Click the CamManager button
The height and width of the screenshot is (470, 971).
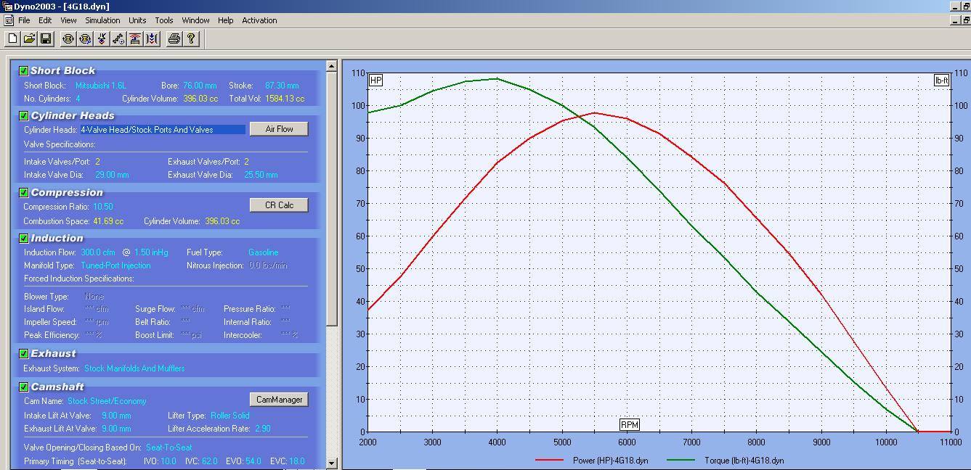pyautogui.click(x=279, y=400)
